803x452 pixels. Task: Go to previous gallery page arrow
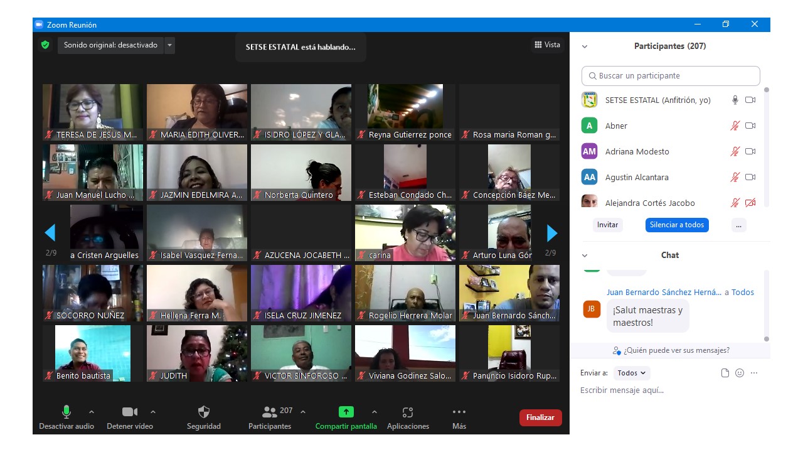click(50, 233)
